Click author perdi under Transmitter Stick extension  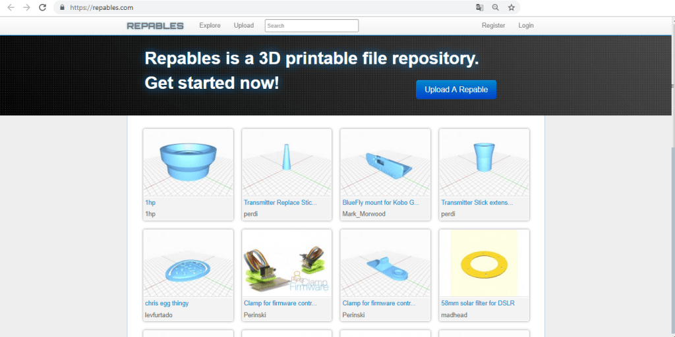coord(448,214)
